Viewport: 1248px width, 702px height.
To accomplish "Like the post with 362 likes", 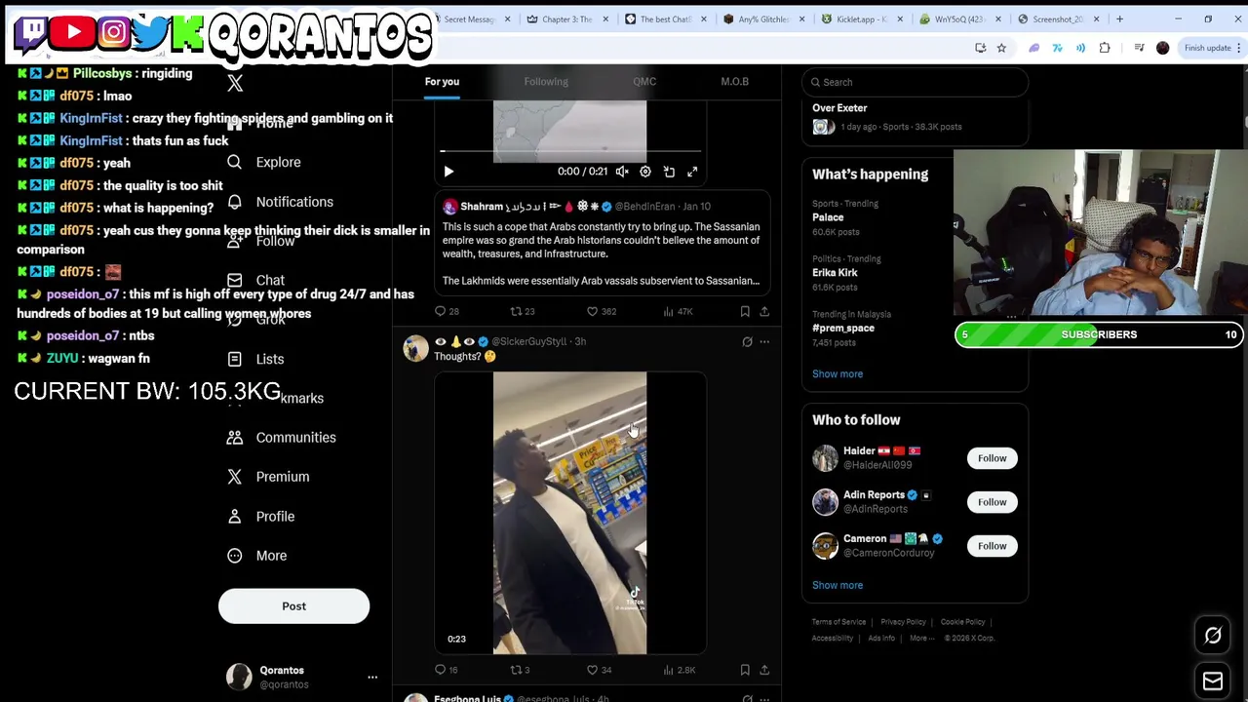I will click(x=601, y=311).
